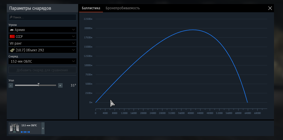Click the tank icon beside Армия
The image size is (283, 140).
tap(12, 30)
